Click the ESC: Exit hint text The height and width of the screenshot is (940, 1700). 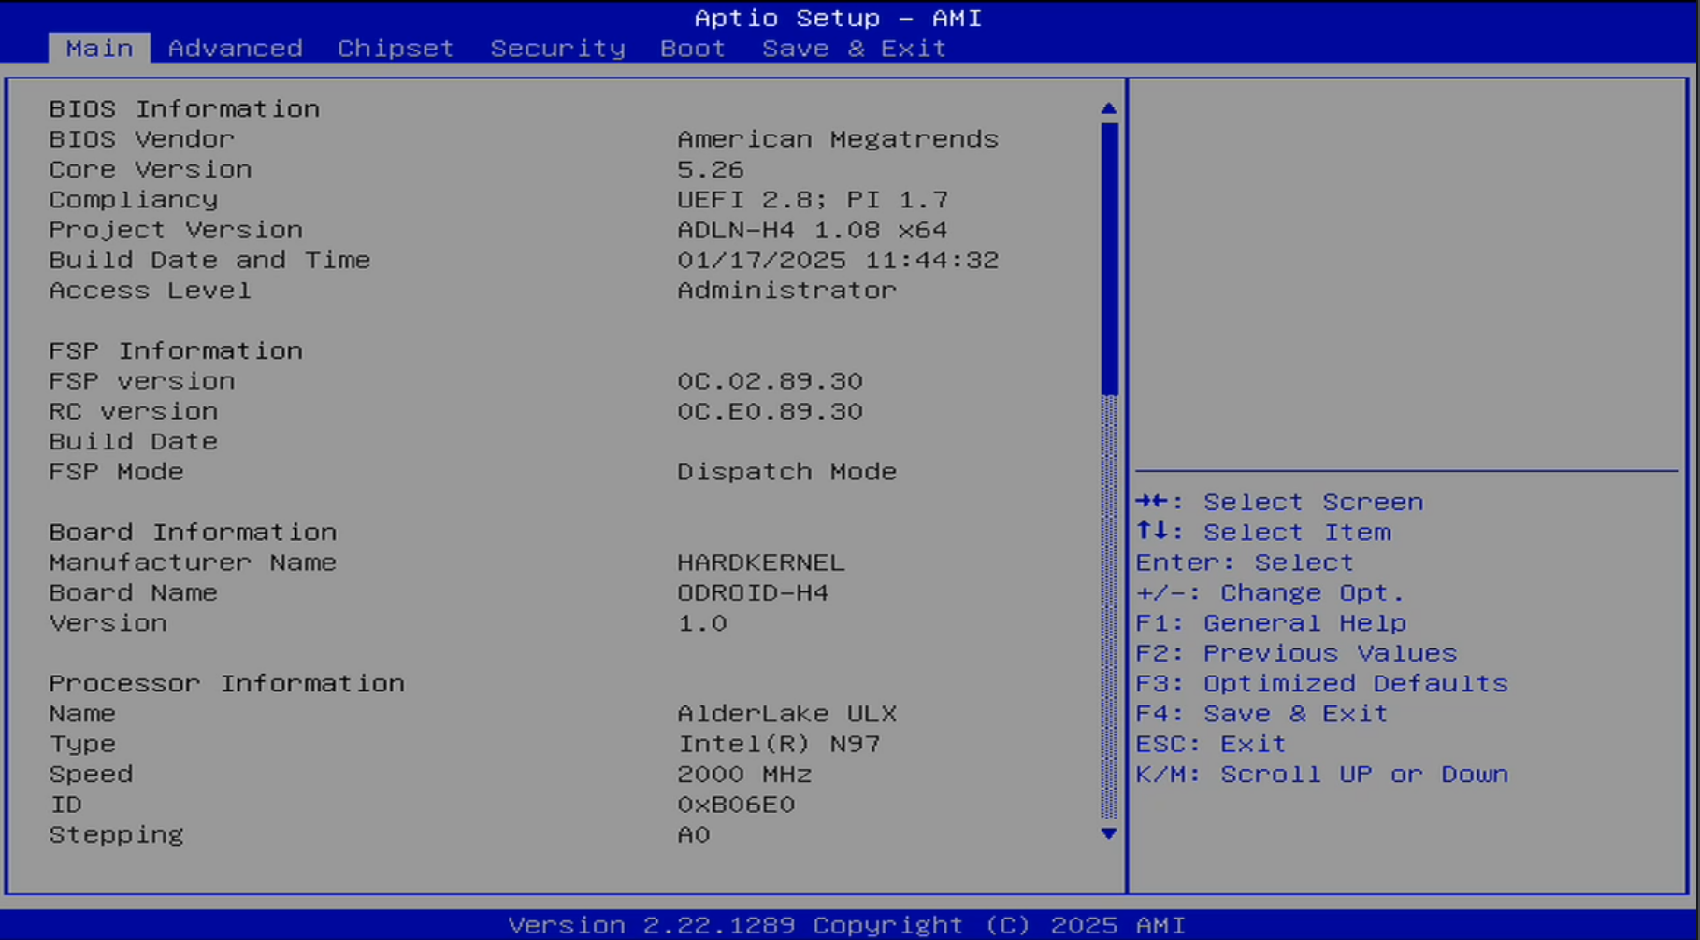coord(1210,744)
